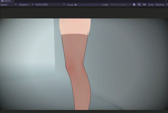
Task: Toggle the Stats overlay
Action: click(151, 5)
